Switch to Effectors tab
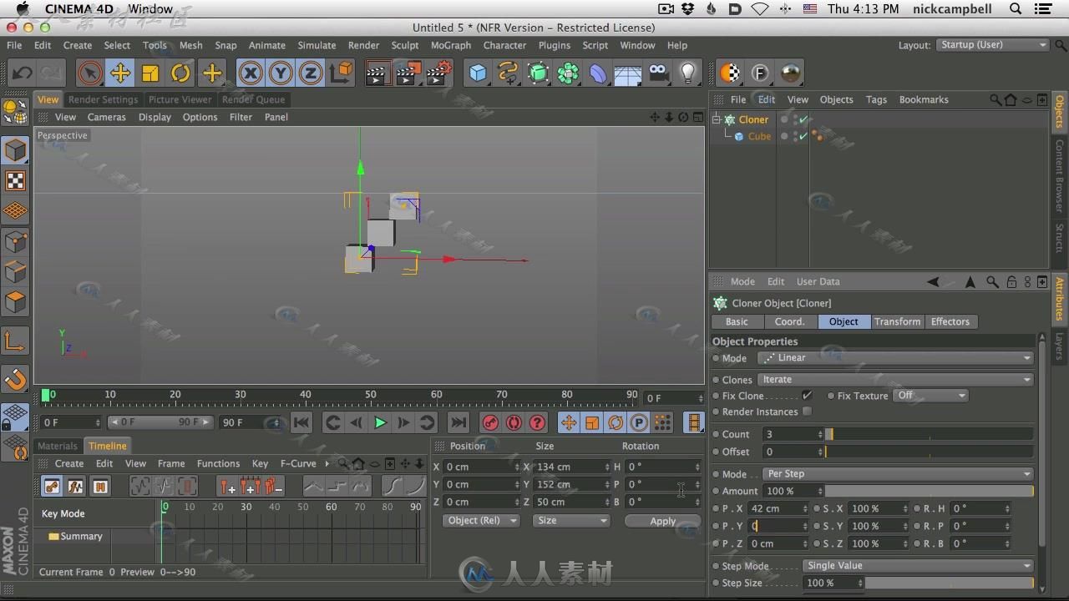1069x601 pixels. click(950, 321)
